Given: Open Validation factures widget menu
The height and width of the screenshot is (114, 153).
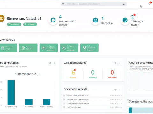Looking at the screenshot, I should (120, 63).
